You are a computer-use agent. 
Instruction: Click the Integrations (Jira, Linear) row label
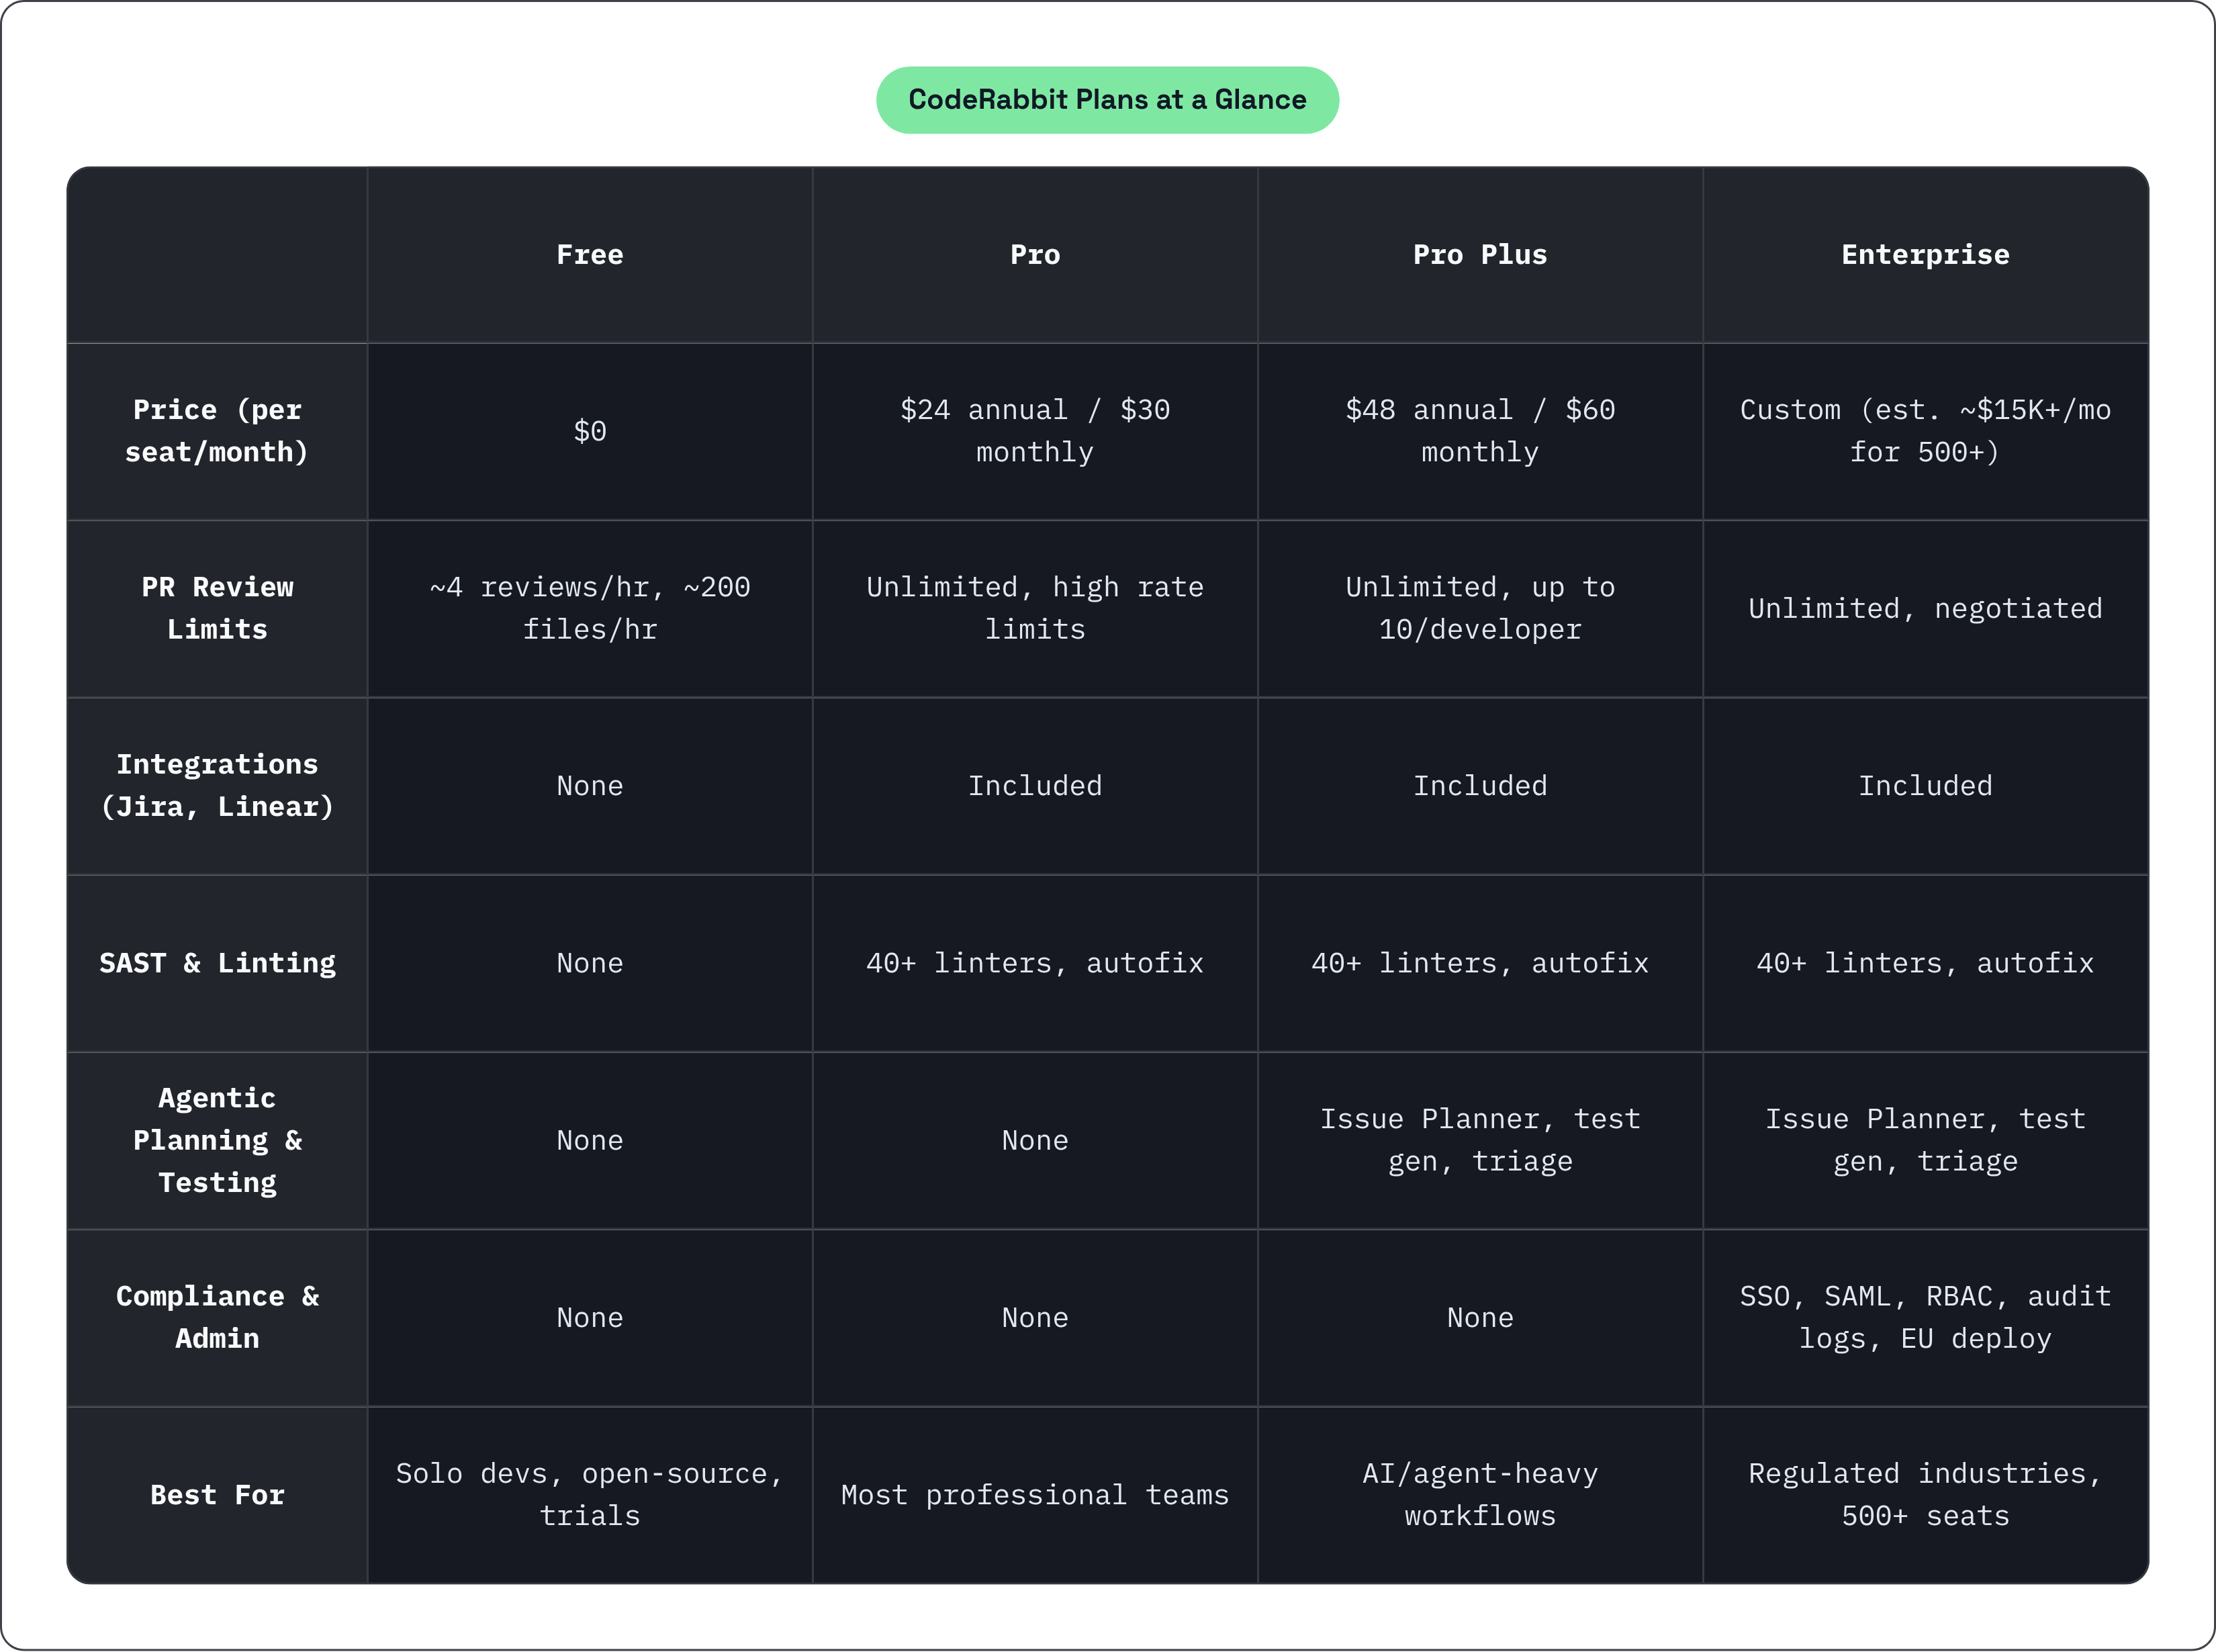[217, 785]
